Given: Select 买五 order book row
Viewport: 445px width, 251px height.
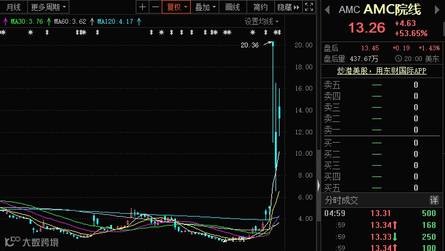Looking at the screenshot, I should tap(380, 188).
